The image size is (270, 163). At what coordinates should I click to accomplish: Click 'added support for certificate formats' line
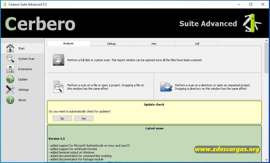click(x=73, y=149)
